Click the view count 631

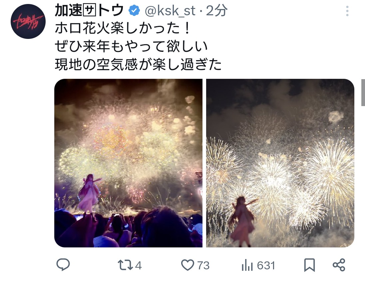[x=266, y=265]
